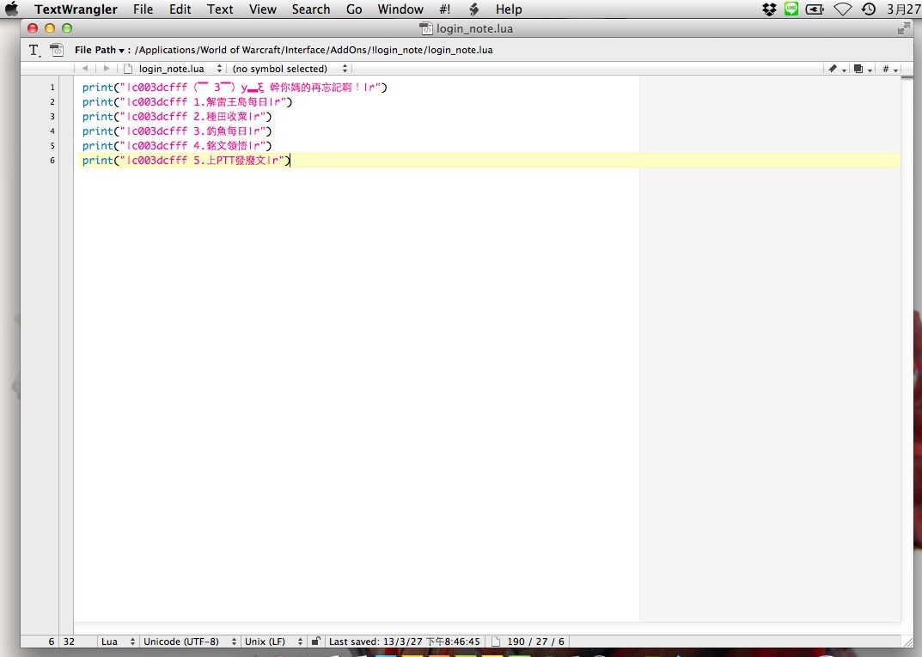Go to previous document with back arrow
Viewport: 922px width, 657px height.
[x=85, y=68]
